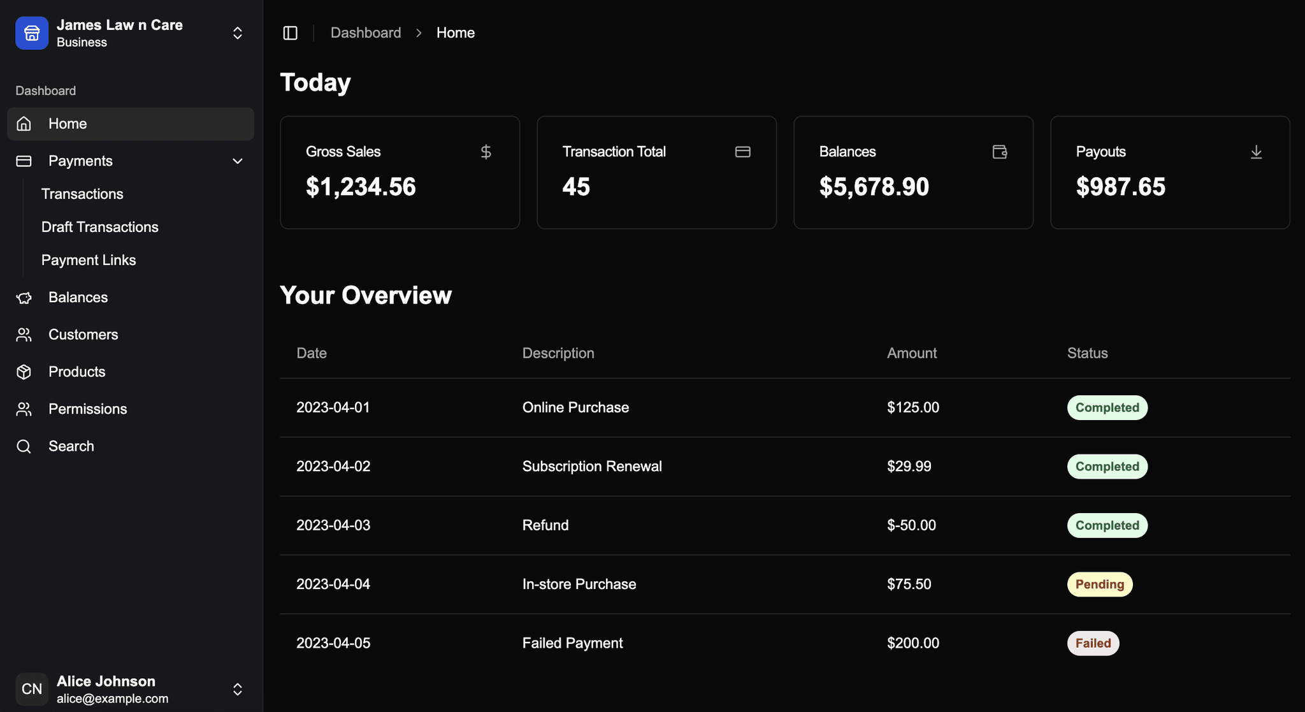
Task: Click the Payments credit card icon
Action: pyautogui.click(x=24, y=161)
